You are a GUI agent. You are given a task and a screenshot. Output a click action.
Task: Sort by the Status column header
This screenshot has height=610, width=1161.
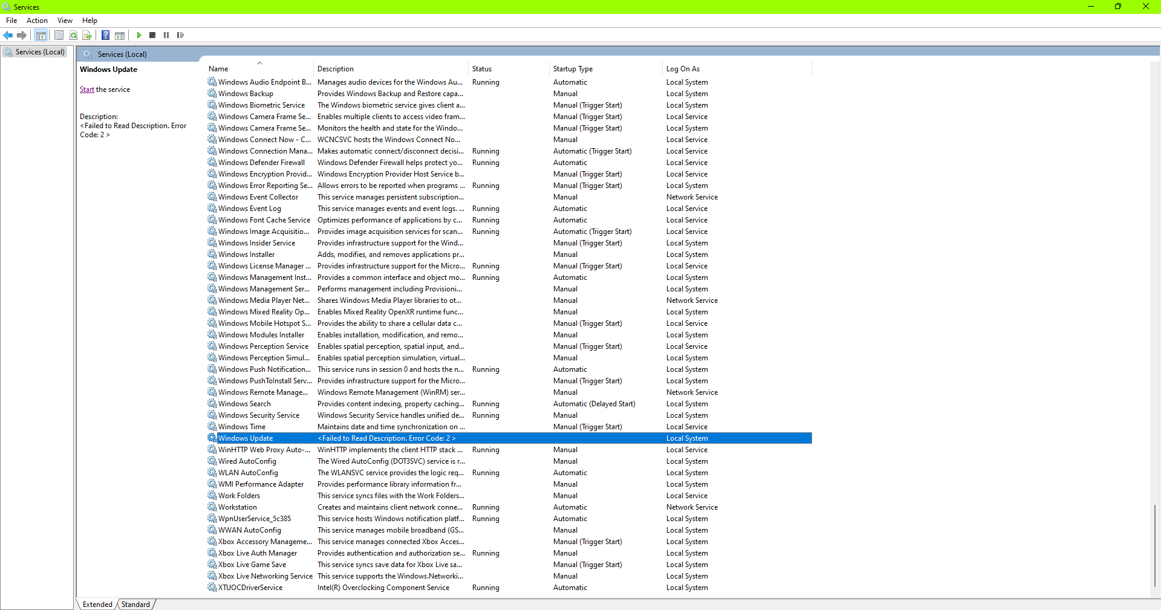pyautogui.click(x=509, y=69)
